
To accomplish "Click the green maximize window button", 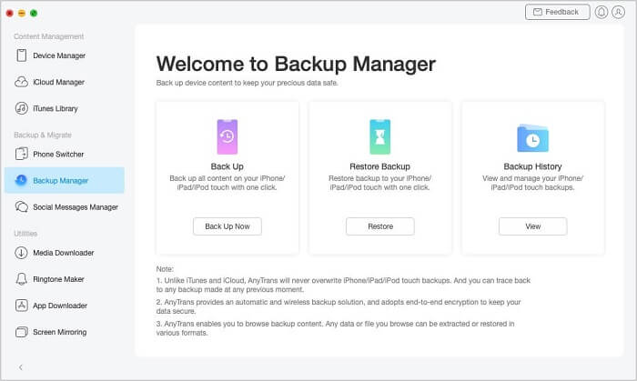I will click(x=34, y=13).
